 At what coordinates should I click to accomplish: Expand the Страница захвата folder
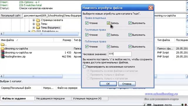coord(34,20)
